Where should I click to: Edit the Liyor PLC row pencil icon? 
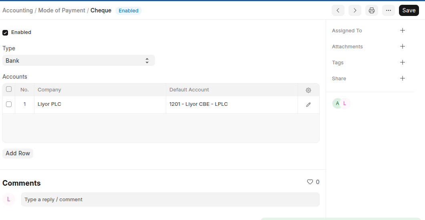[308, 105]
